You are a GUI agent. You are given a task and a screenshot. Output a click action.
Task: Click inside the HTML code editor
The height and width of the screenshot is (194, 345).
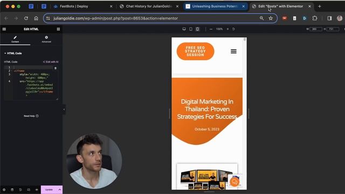(x=31, y=83)
